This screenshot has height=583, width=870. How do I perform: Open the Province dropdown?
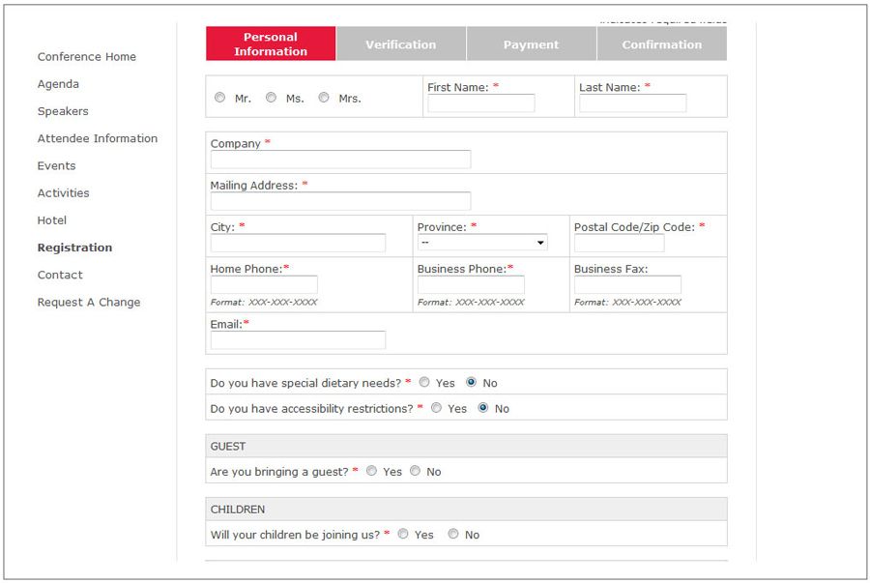point(482,243)
